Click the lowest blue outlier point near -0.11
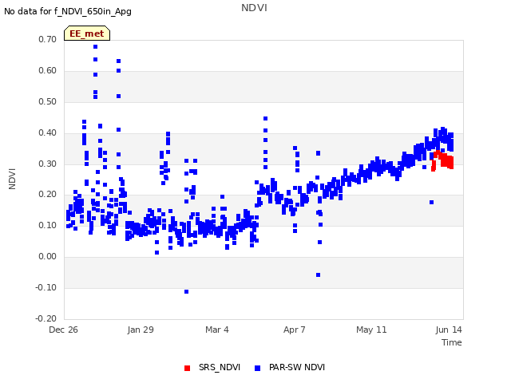The width and height of the screenshot is (511, 383). click(186, 291)
